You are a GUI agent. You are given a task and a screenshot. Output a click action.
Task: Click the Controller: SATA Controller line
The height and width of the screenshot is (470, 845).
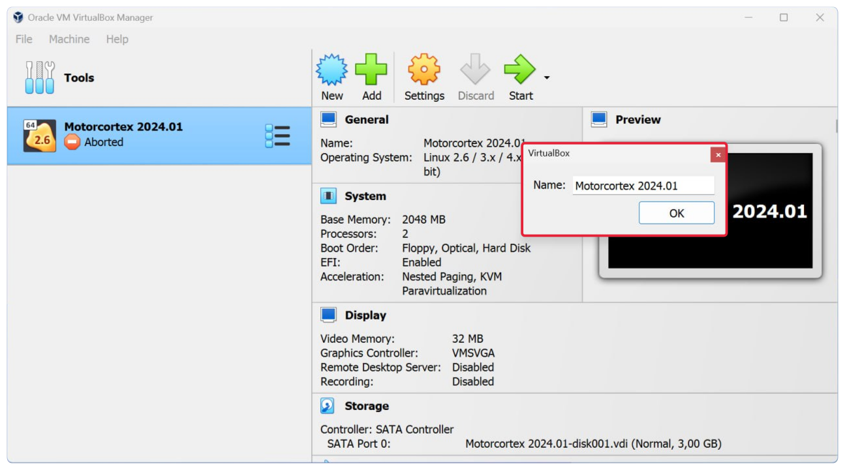tap(387, 430)
